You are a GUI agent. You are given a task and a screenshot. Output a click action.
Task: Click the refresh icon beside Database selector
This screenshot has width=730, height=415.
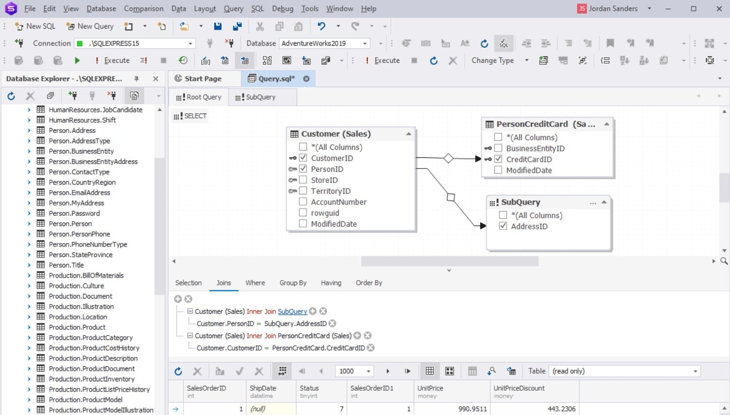[x=484, y=43]
